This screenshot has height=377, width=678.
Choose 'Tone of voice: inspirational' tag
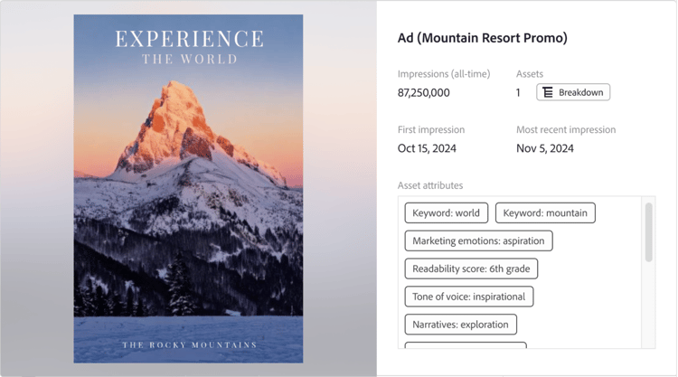point(468,296)
